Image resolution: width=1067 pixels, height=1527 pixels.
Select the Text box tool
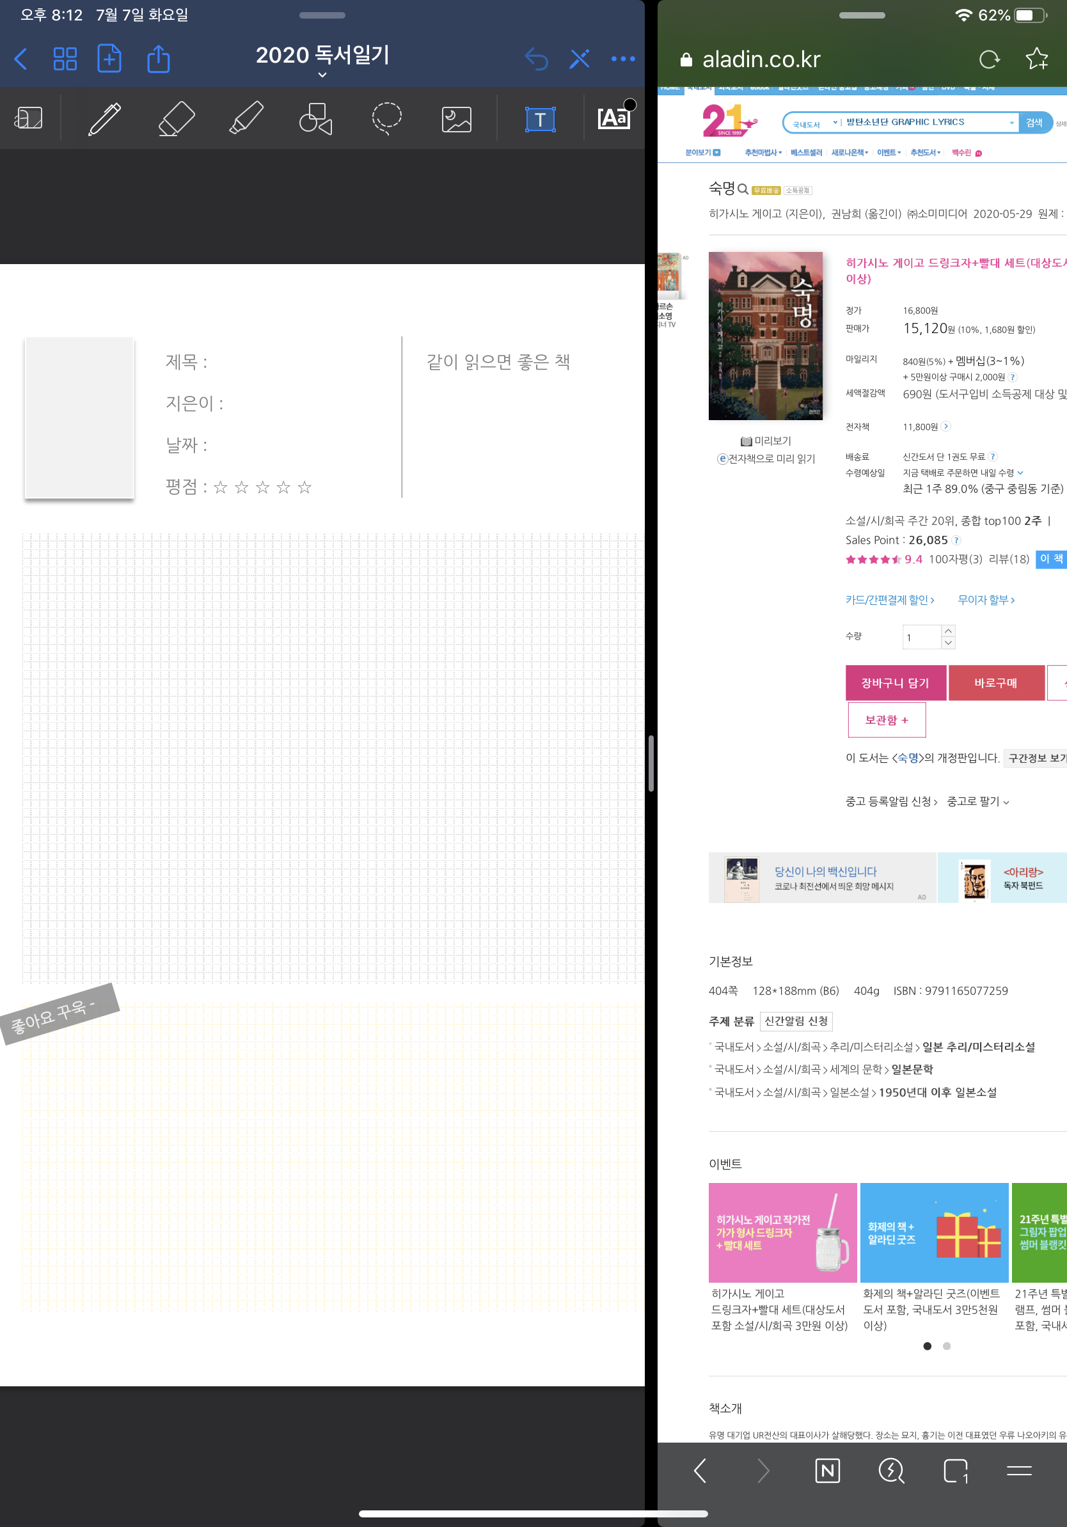coord(540,120)
